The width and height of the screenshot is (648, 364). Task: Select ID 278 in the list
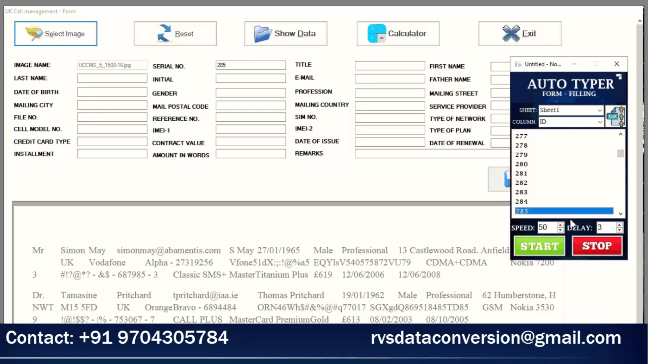(564, 145)
